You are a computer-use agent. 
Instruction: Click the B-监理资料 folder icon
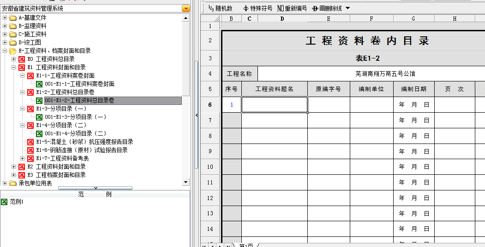[12, 26]
